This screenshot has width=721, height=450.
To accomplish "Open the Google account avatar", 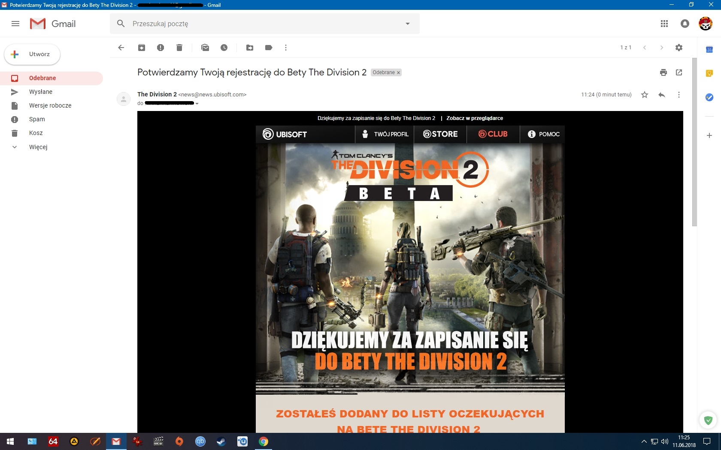I will tap(706, 24).
